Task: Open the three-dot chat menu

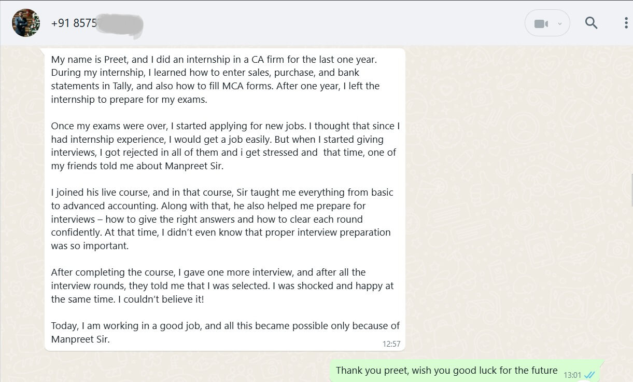Action: click(x=626, y=23)
